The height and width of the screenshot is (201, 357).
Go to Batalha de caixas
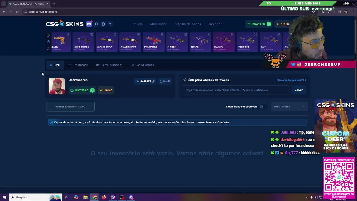pyautogui.click(x=188, y=24)
